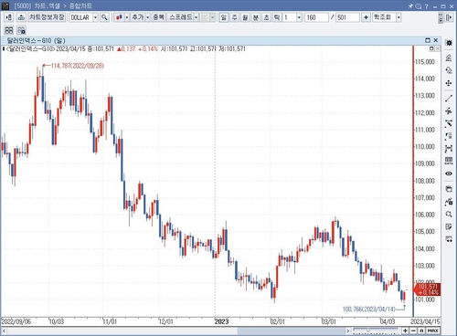Expand the period unit dropdown showing 1
Viewport: 457px width, 336px height.
299,17
